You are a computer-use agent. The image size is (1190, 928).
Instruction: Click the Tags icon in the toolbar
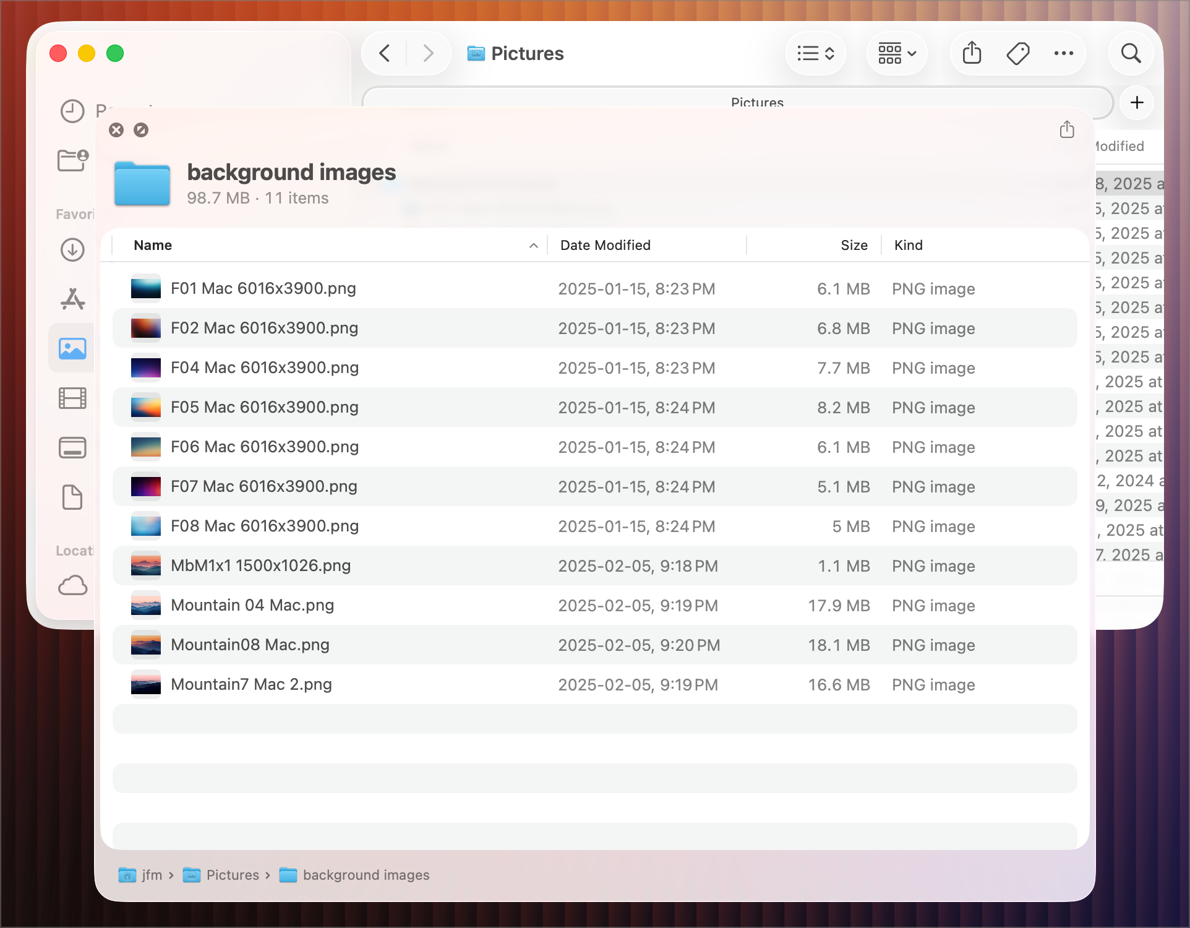pyautogui.click(x=1017, y=53)
